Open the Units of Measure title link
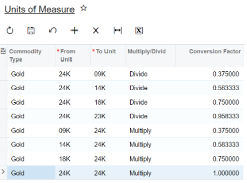 (40, 9)
